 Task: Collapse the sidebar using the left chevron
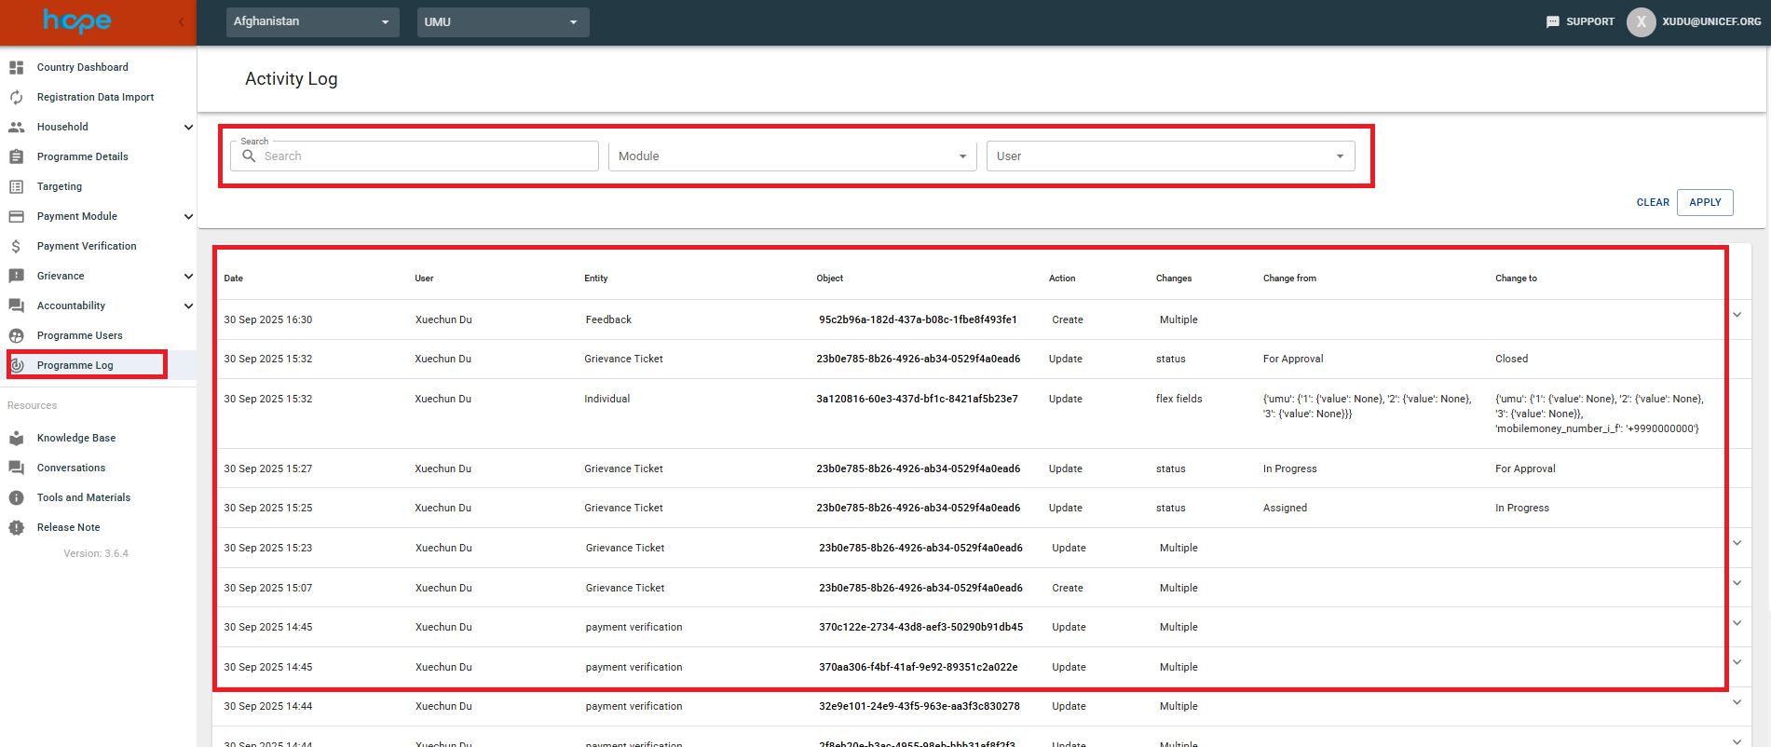181,21
